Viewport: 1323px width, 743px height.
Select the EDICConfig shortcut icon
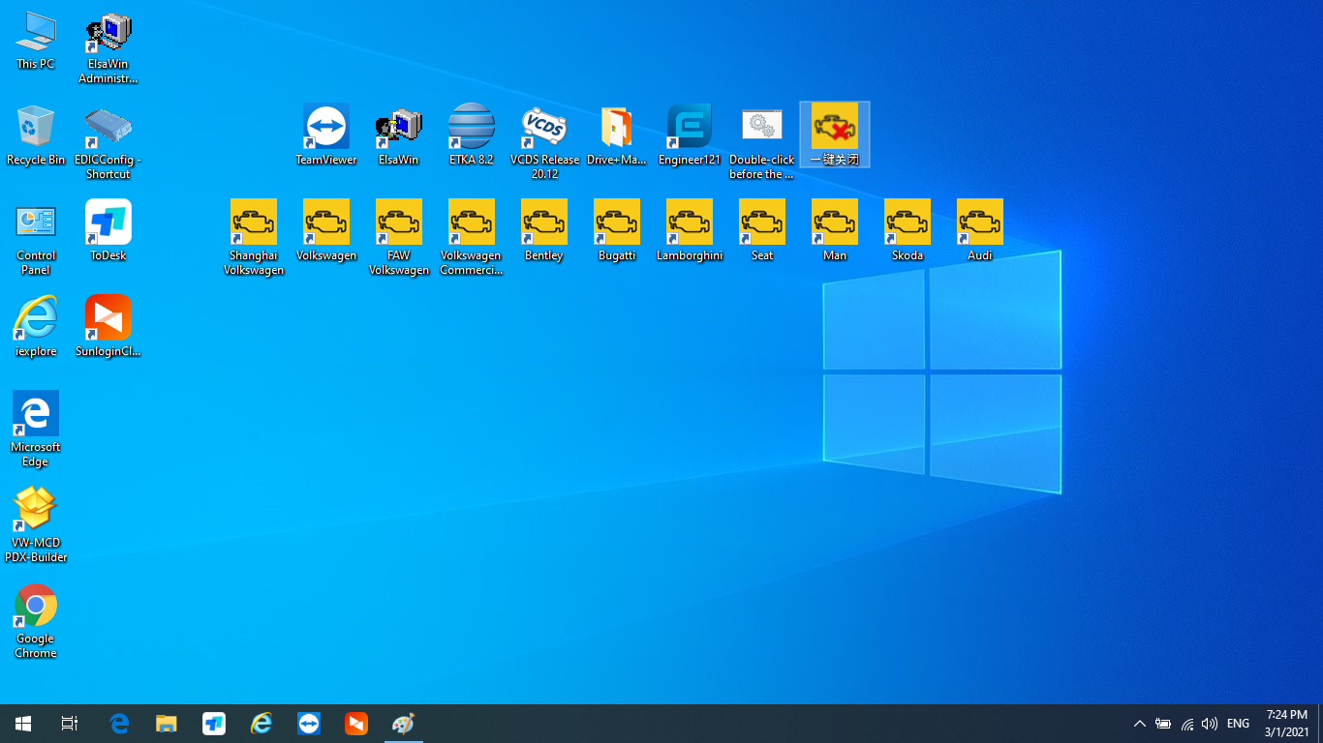108,128
